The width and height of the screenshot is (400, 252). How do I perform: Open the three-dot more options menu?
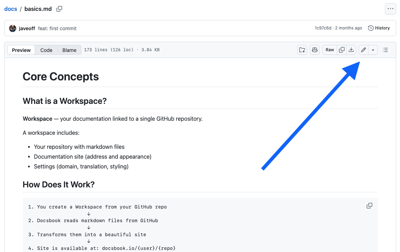pos(390,9)
